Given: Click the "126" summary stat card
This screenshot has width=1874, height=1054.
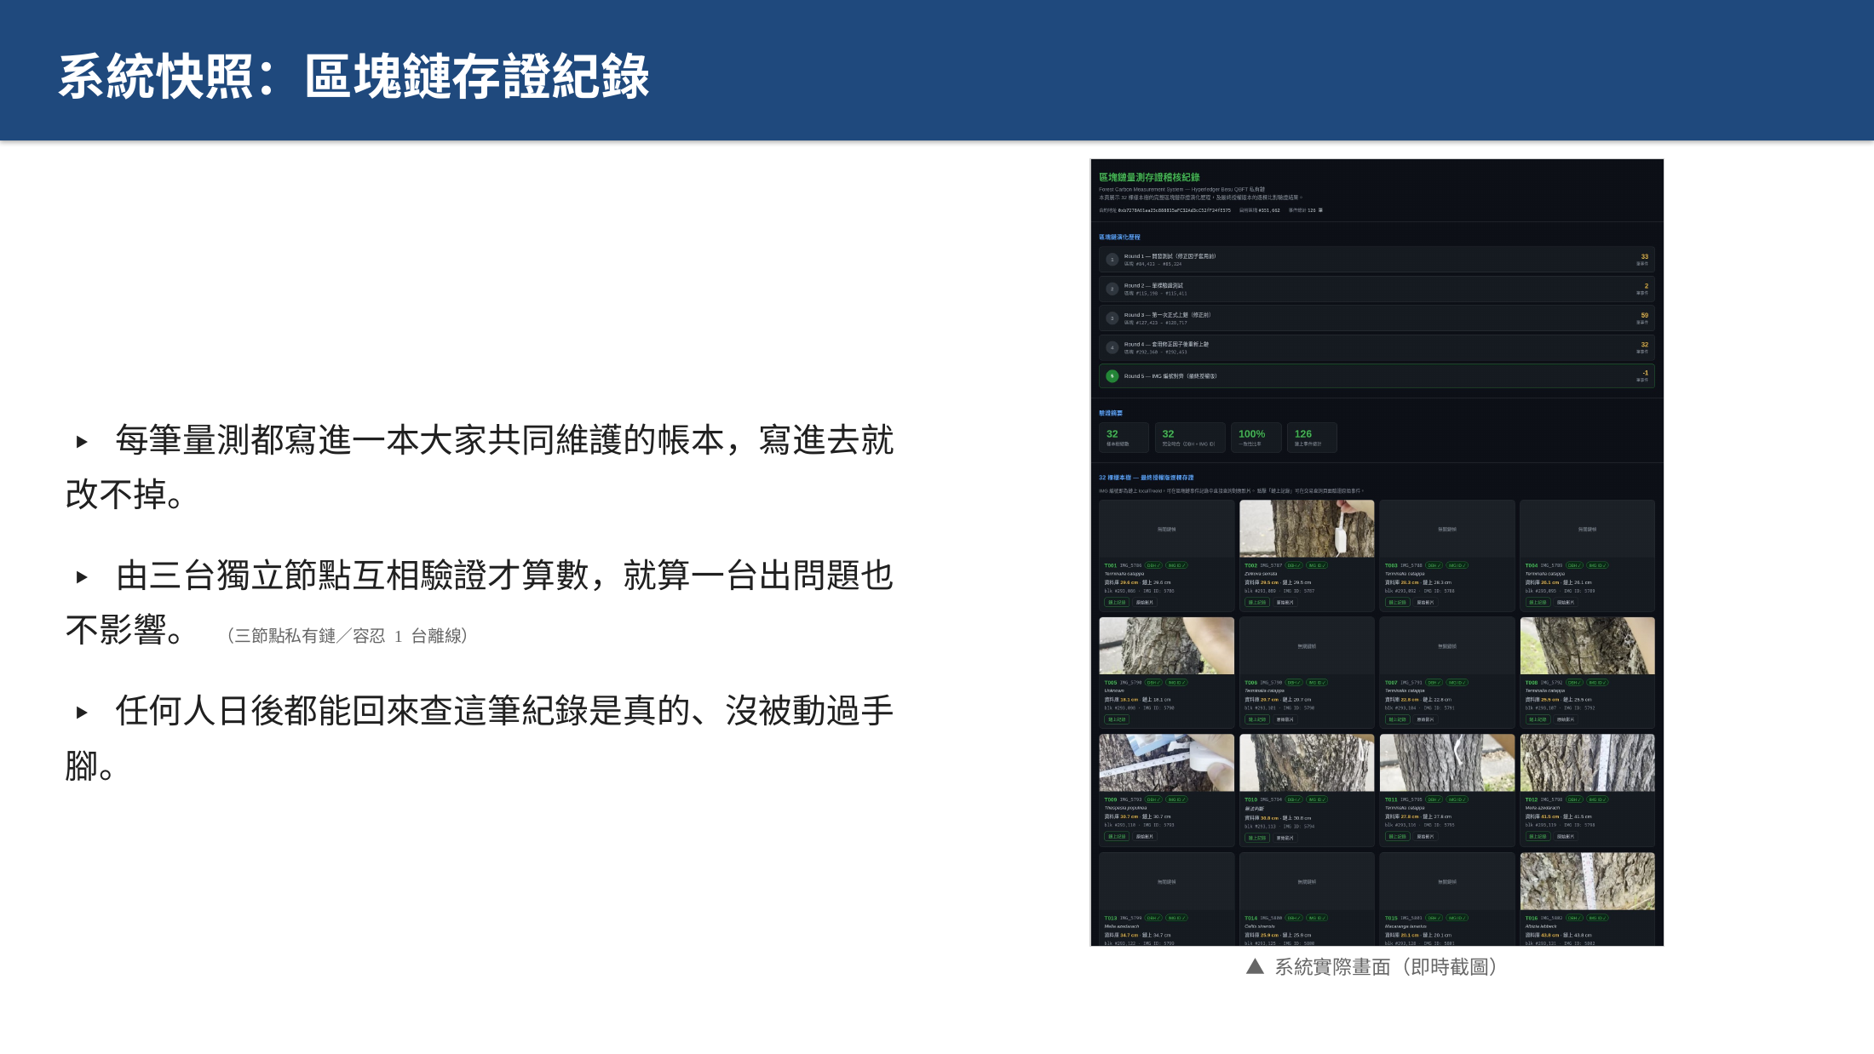Looking at the screenshot, I should 1312,438.
